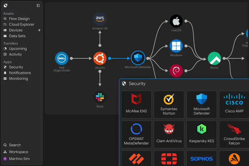Choose the Palo Alto orange logo tile

click(x=136, y=158)
